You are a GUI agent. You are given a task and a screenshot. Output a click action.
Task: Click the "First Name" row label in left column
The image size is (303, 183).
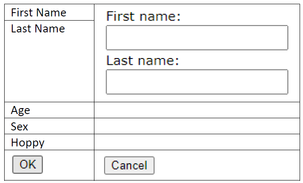pos(38,13)
